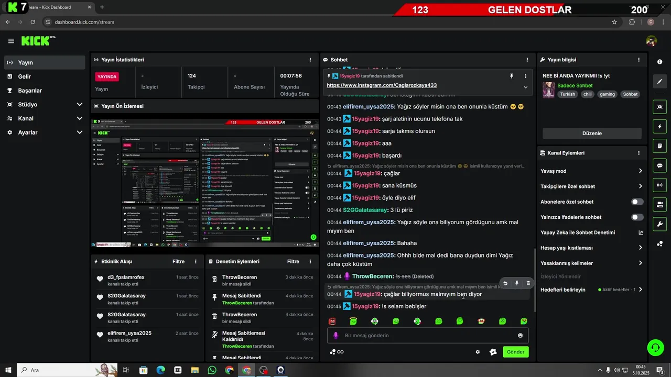Reply to hovered chat message
Viewport: 671px width, 377px height.
tap(505, 283)
